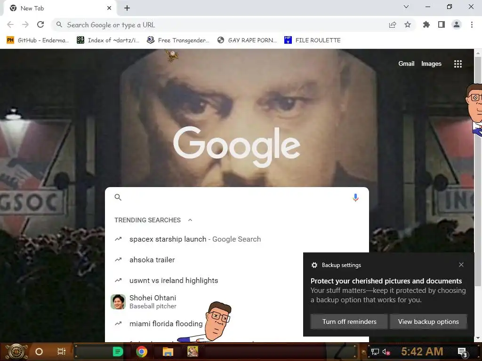Screen dimensions: 482x361
Task: Open Cortana circle on taskbar
Action: pos(39,352)
